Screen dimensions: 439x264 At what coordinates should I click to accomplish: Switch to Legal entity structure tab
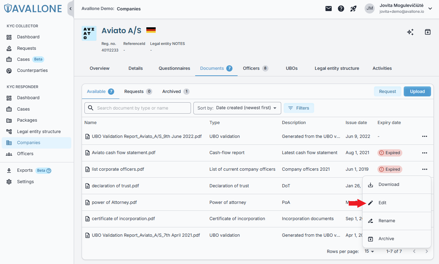pyautogui.click(x=337, y=68)
